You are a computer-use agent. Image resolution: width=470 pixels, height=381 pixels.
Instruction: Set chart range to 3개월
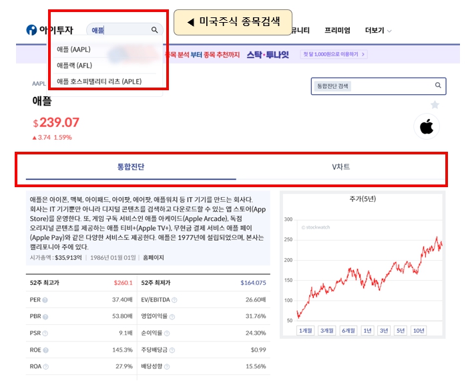(326, 331)
